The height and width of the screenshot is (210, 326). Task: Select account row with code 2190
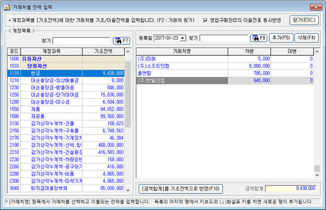pos(66,145)
